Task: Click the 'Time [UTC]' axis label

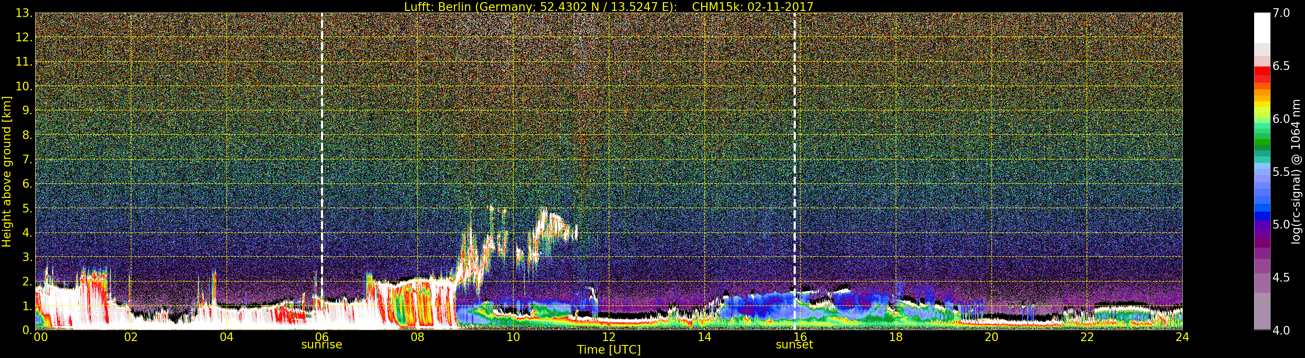Action: (608, 350)
